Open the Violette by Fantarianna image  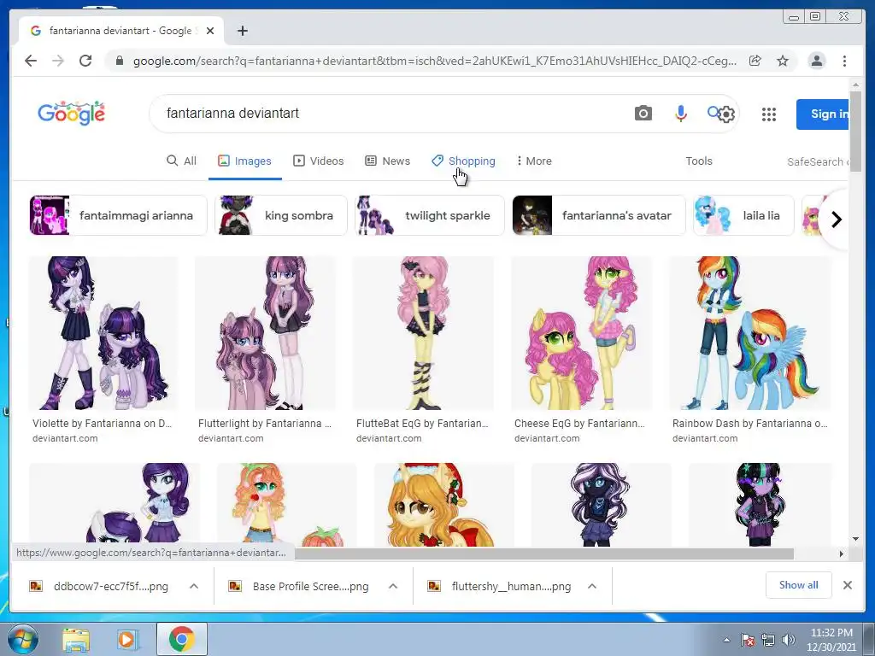tap(103, 333)
